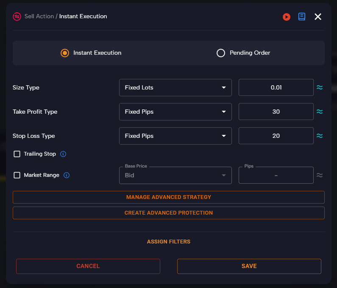
Task: Click the wave icon next to Size value
Action: (x=320, y=87)
